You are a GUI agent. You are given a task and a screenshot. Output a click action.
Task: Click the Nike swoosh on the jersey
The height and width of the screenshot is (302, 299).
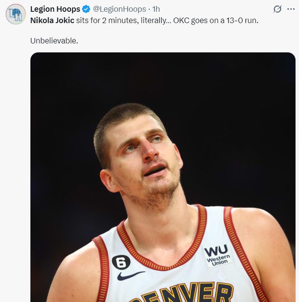click(130, 275)
